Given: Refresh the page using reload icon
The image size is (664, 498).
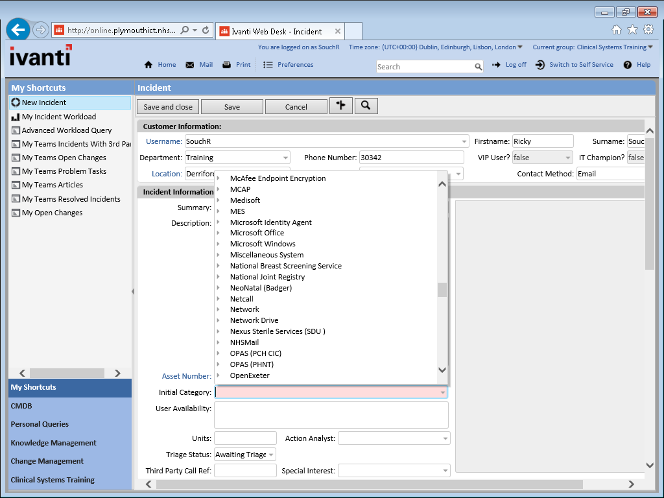Looking at the screenshot, I should 206,30.
